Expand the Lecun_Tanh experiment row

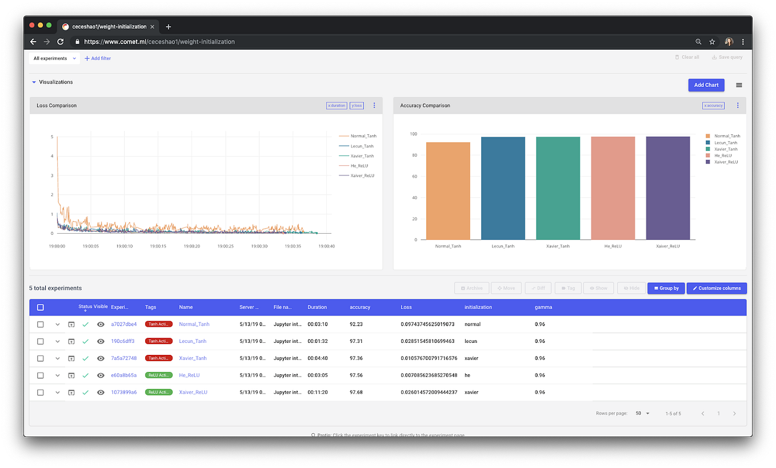tap(57, 341)
